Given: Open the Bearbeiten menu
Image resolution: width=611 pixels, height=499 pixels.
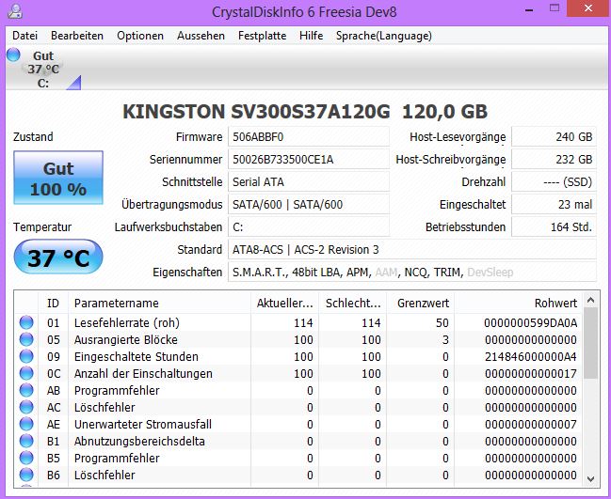Looking at the screenshot, I should coord(77,36).
